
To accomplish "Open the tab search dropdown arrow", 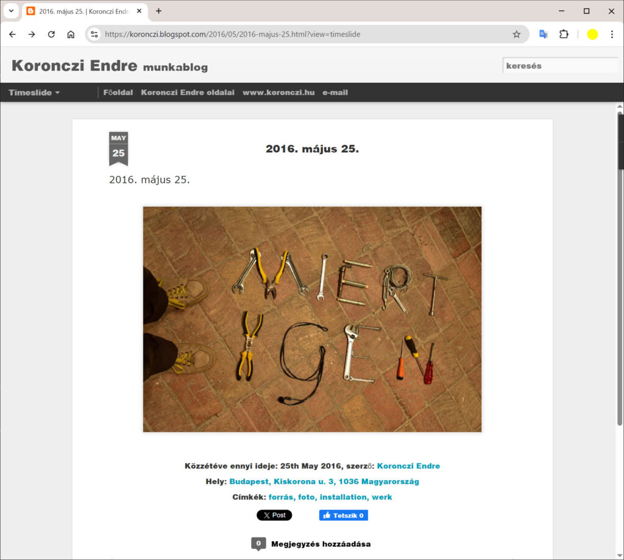I will click(x=11, y=11).
